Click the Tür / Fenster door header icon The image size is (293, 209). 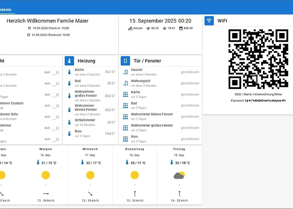pos(125,61)
